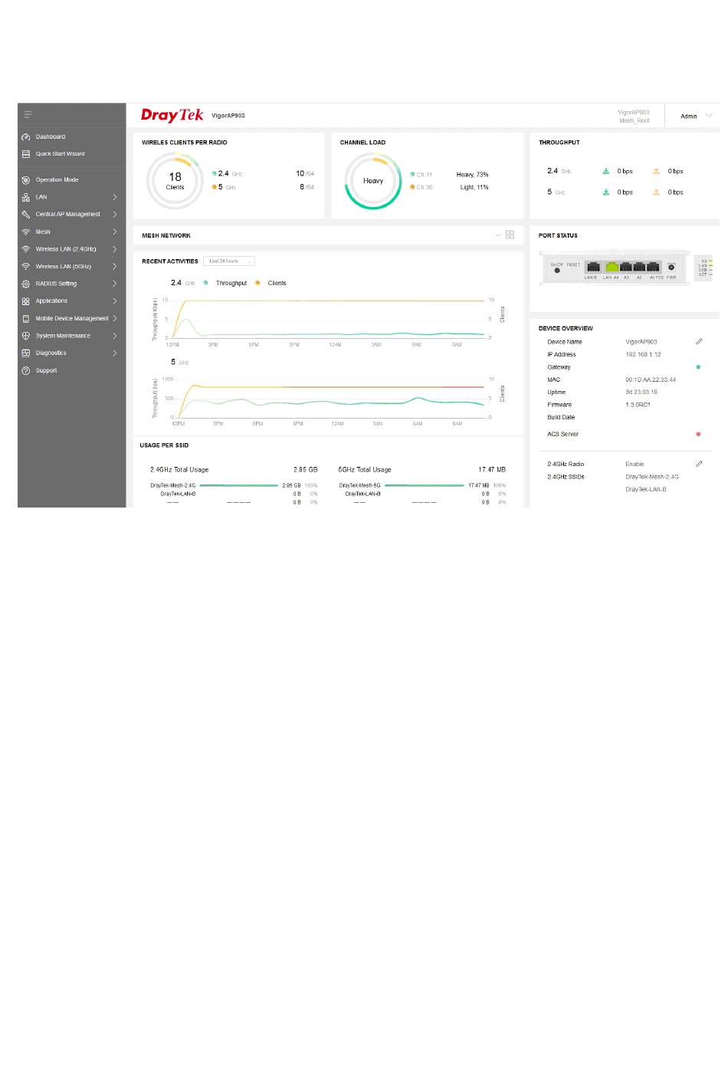Toggle Throughput series in chart legend

230,284
